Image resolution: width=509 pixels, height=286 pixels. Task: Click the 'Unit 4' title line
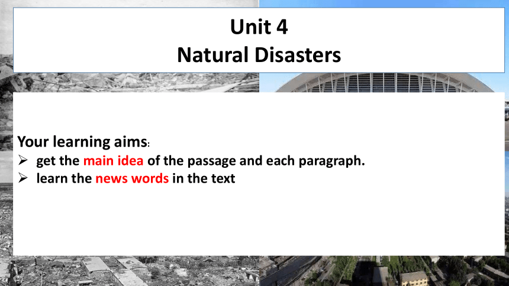pyautogui.click(x=259, y=27)
